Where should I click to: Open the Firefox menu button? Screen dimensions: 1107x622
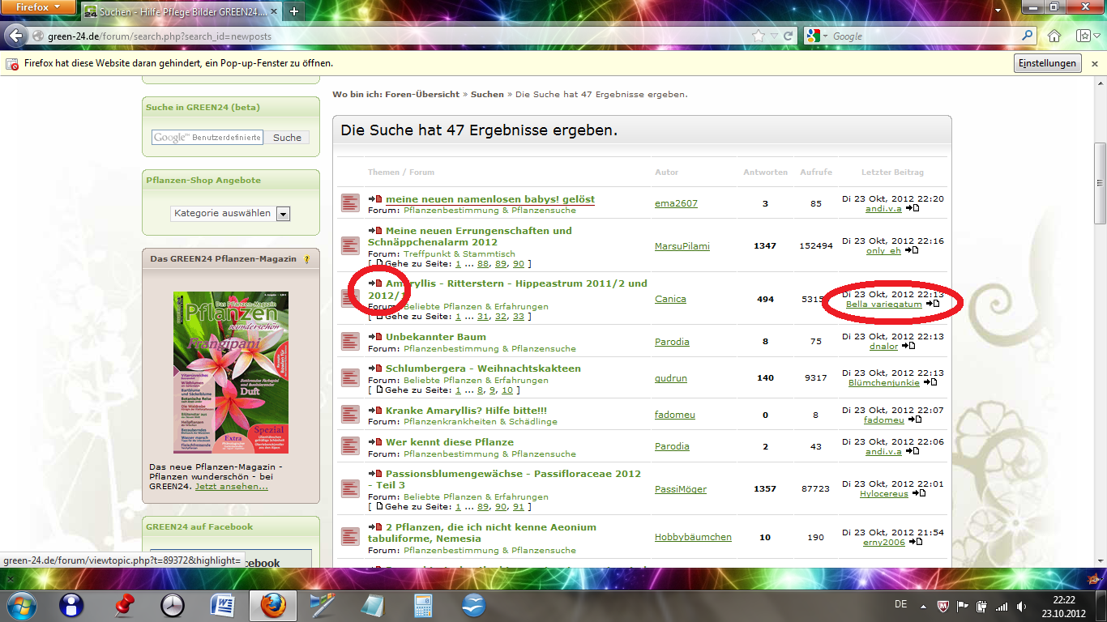[38, 7]
